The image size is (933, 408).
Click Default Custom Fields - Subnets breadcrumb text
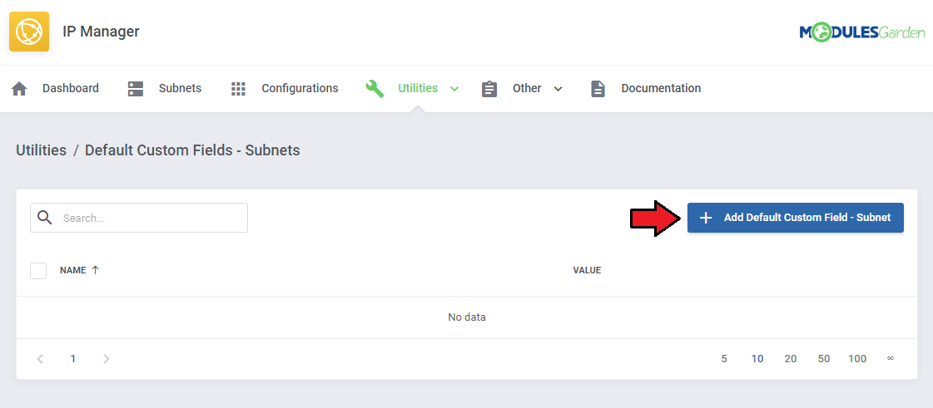pyautogui.click(x=192, y=150)
